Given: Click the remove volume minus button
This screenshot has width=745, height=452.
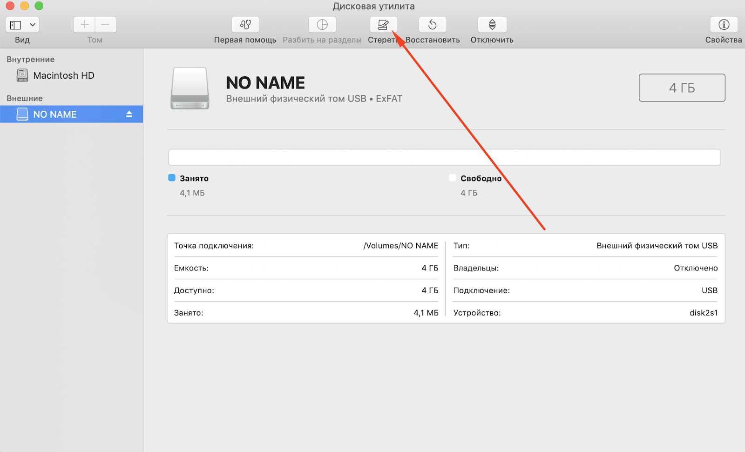Looking at the screenshot, I should pyautogui.click(x=106, y=25).
